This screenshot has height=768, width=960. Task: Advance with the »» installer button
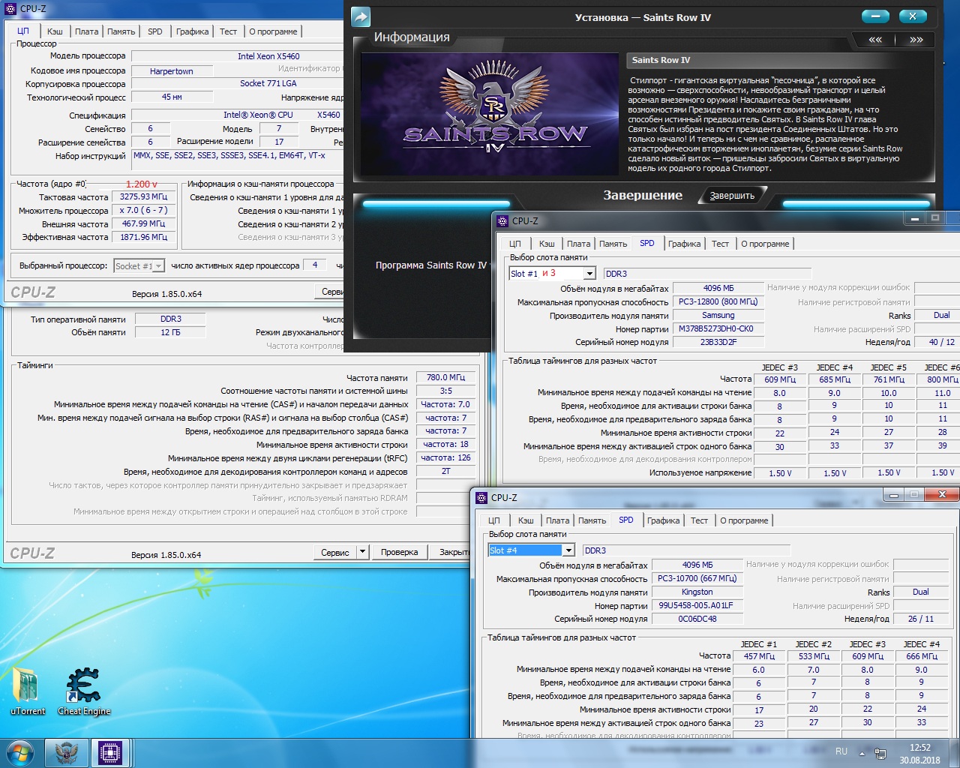point(916,40)
